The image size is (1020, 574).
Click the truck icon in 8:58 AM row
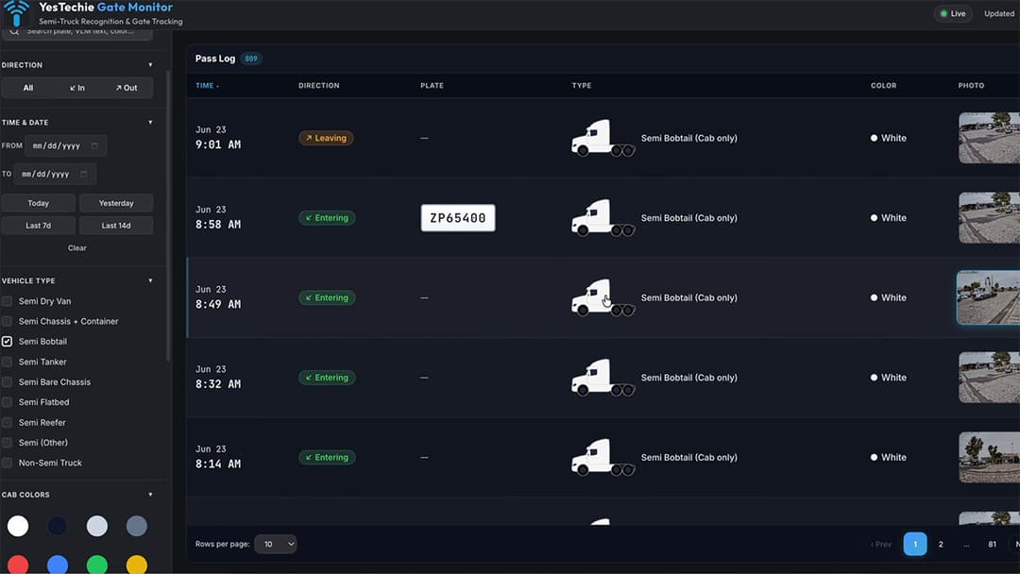point(603,218)
